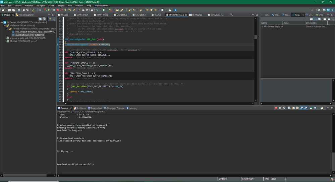Click the green Run launch icon
This screenshot has height=182, width=335.
[x=104, y=10]
